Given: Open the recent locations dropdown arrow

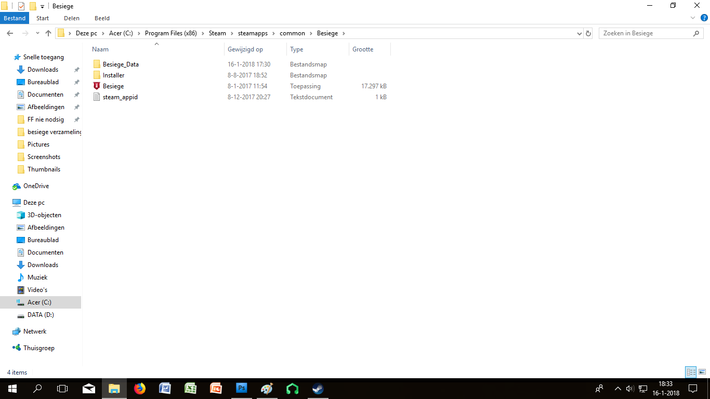Looking at the screenshot, I should (x=37, y=33).
